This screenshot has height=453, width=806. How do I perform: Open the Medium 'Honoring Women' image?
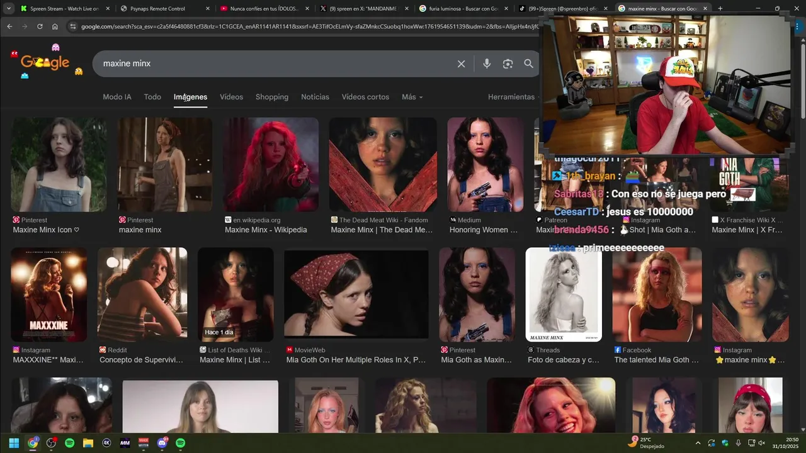tap(485, 165)
